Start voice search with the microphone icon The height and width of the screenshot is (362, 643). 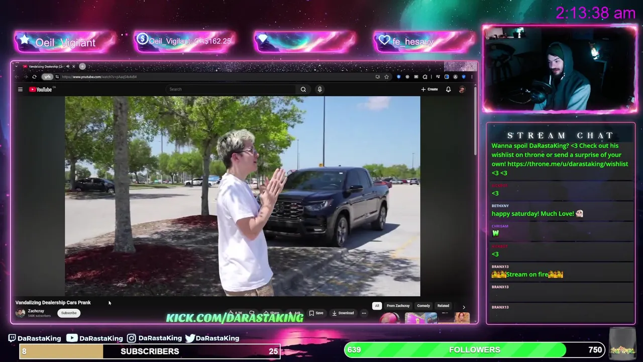point(319,89)
